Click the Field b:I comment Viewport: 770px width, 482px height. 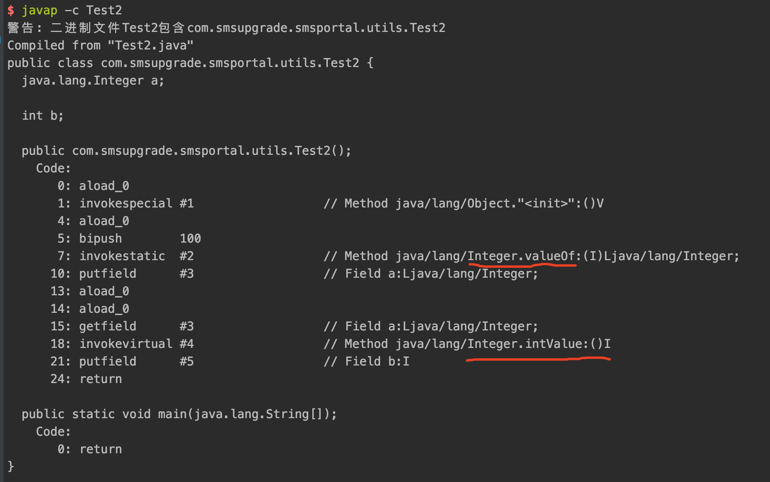(x=367, y=361)
